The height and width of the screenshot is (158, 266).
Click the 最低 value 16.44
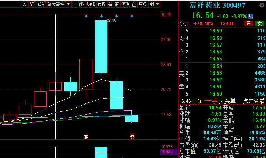pyautogui.click(x=258, y=120)
